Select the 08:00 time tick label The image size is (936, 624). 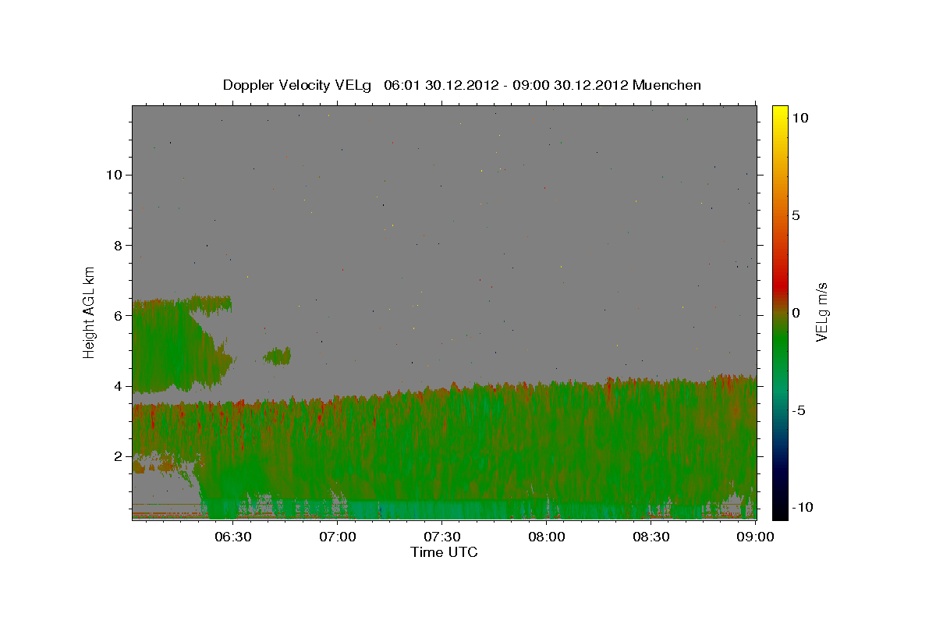547,537
